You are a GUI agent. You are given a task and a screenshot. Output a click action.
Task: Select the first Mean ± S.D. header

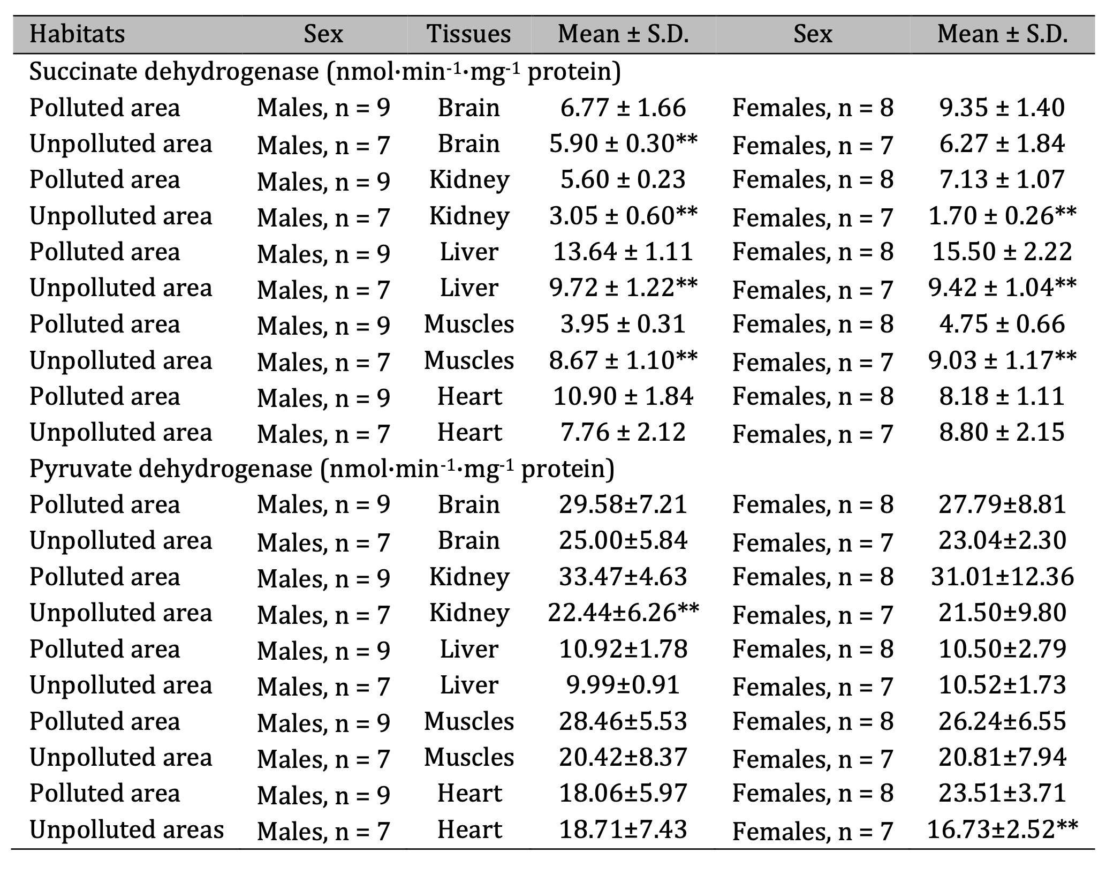623,34
